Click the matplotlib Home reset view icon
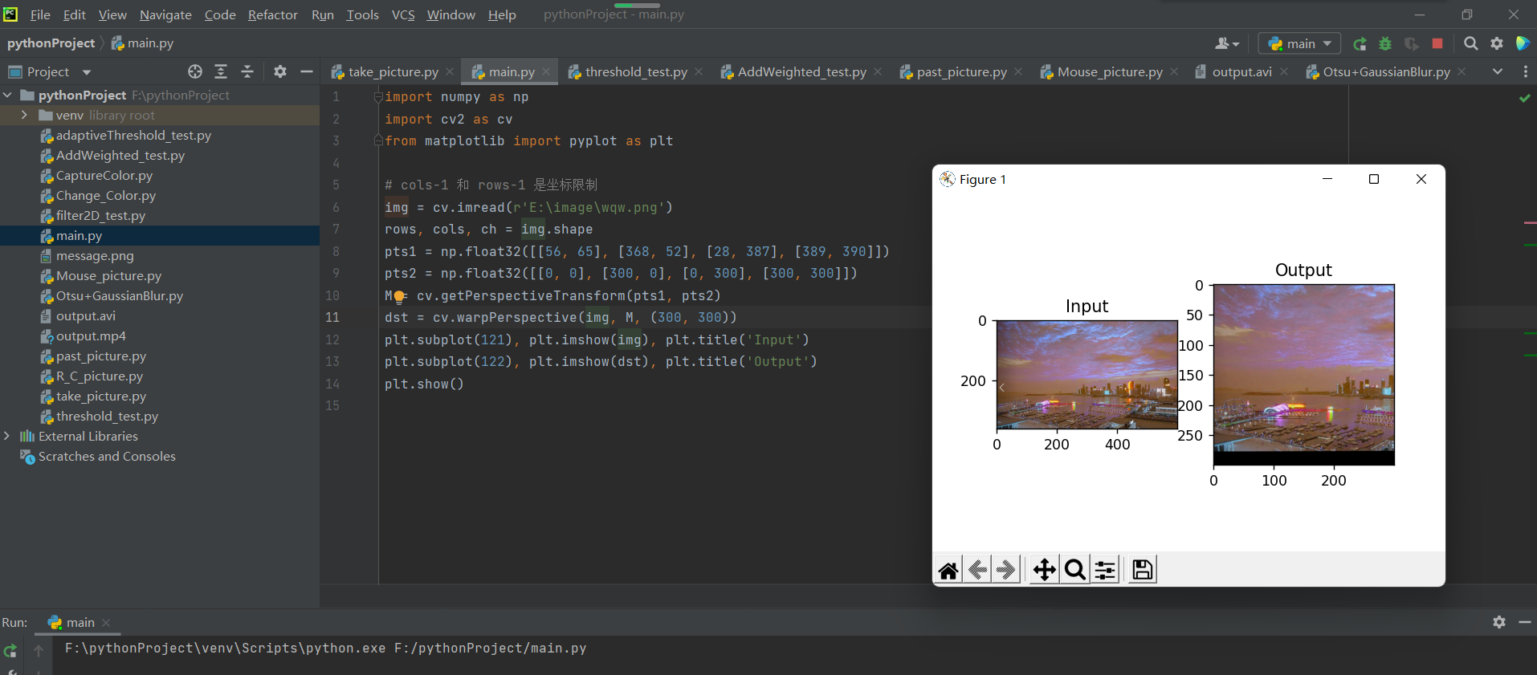The image size is (1537, 675). tap(948, 570)
